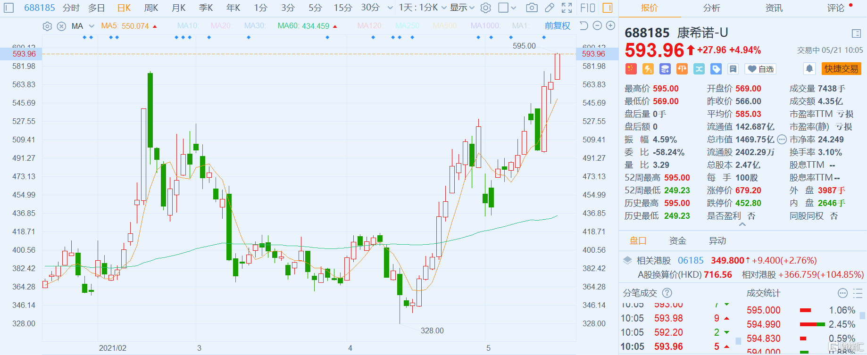Zoom out chart with minus icon
This screenshot has width=867, height=355.
(x=597, y=26)
